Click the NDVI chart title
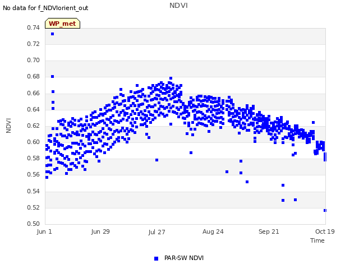 [178, 6]
